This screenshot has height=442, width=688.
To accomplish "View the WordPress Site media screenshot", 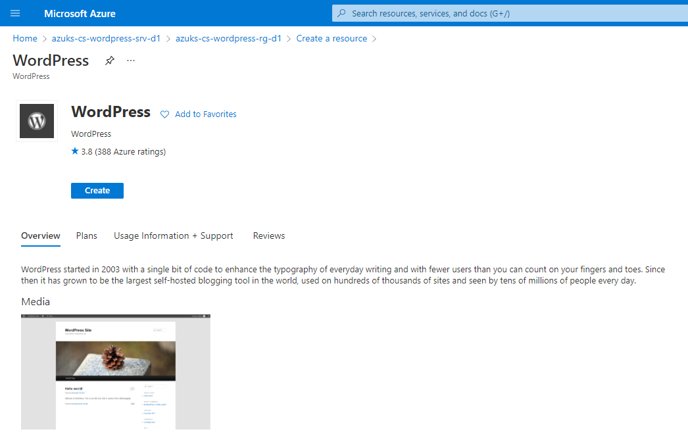I will point(116,372).
